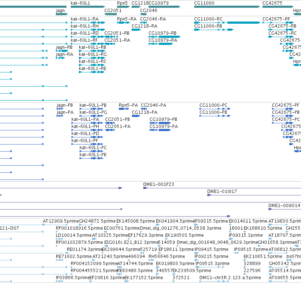Select the jagn-PB protein label
Screen dimensions: 301x283
65,105
